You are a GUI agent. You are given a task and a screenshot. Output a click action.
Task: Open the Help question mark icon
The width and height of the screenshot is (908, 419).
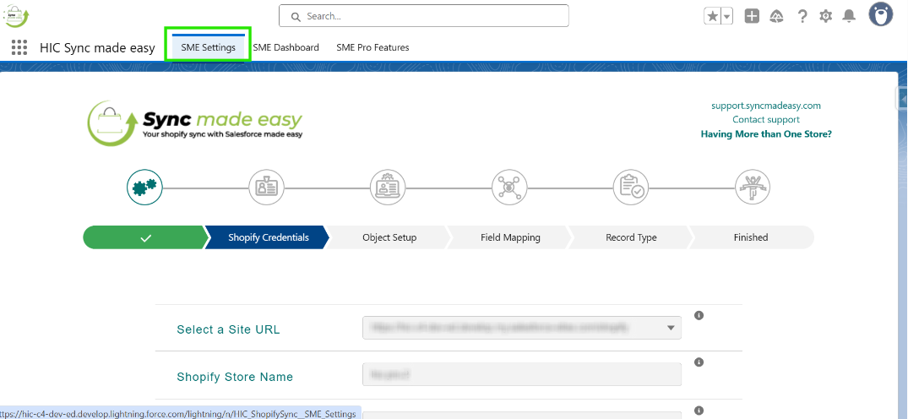[802, 16]
